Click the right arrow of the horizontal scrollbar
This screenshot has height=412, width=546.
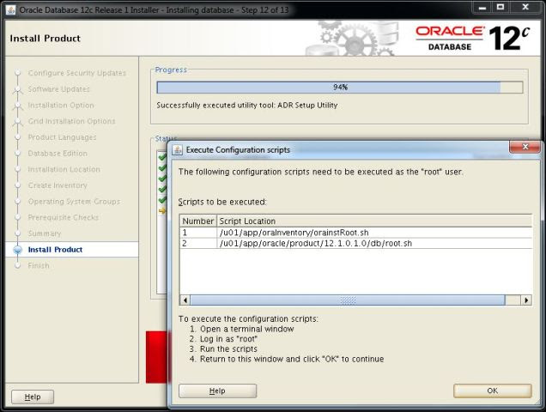pyautogui.click(x=526, y=300)
